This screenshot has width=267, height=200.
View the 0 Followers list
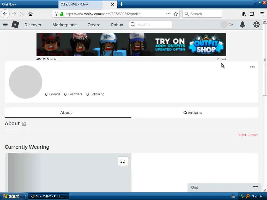click(x=73, y=94)
